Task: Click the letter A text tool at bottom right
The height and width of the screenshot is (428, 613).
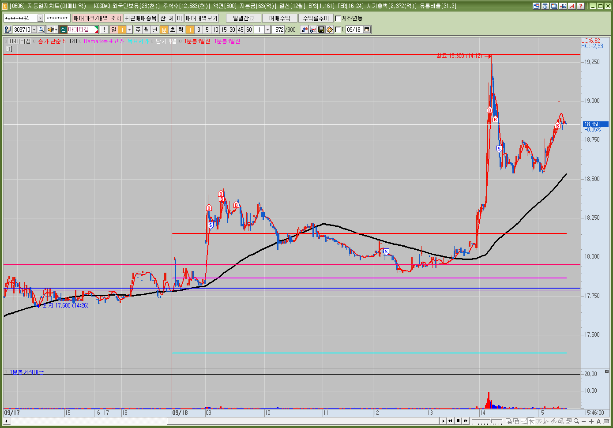Action: click(x=598, y=421)
